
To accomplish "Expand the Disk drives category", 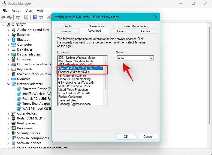I will pos(8,49).
